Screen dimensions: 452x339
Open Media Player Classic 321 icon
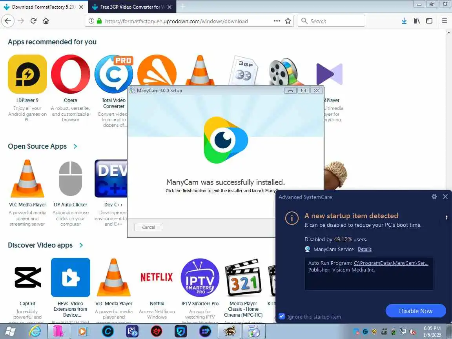coord(243,277)
